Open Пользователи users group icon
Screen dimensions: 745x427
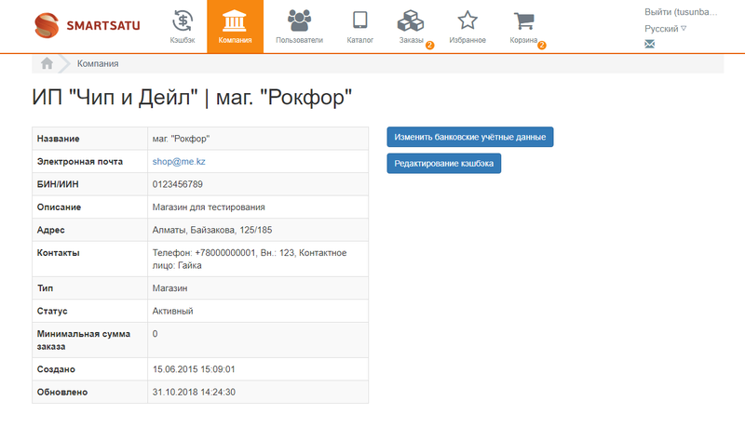299,20
